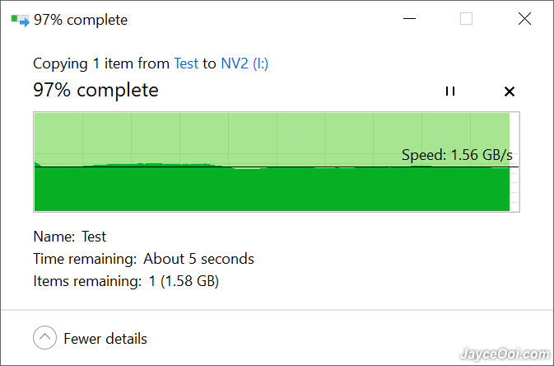Close the copy progress window

coord(524,19)
